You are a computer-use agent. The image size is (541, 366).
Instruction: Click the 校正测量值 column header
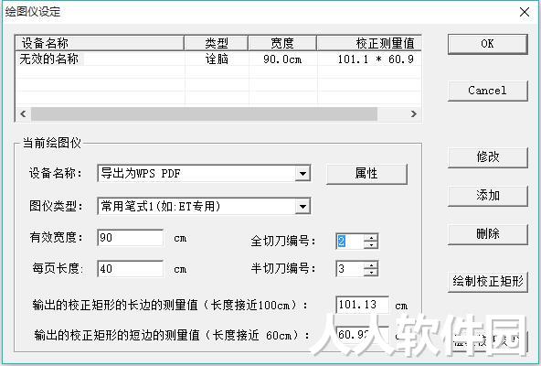pos(369,43)
